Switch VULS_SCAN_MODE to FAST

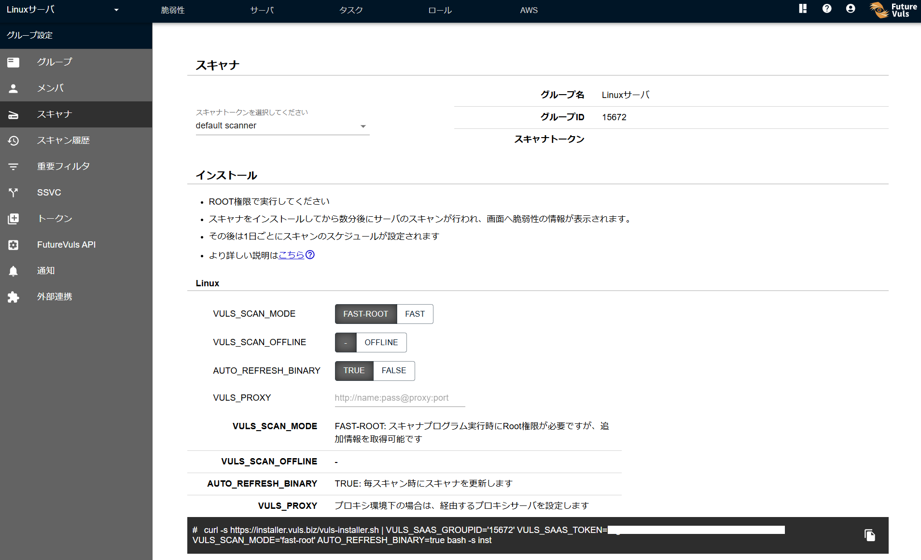click(414, 314)
